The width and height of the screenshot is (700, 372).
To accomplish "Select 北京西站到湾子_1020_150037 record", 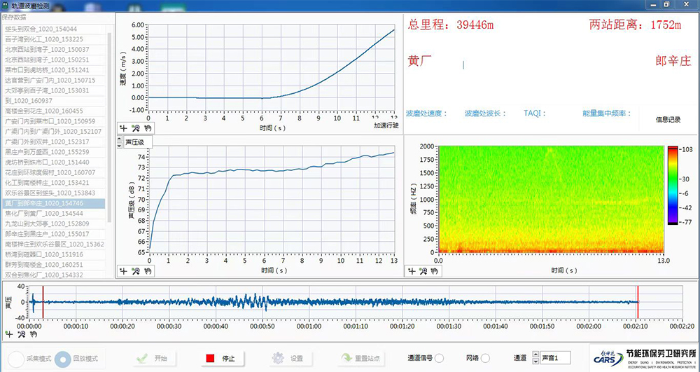I will click(53, 50).
